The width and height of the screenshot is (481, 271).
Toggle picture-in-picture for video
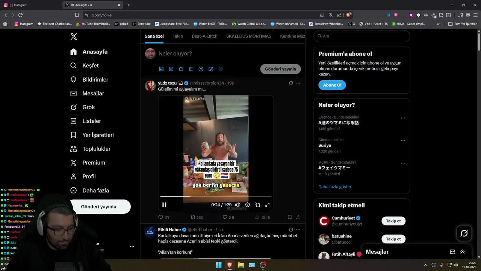tap(258, 205)
